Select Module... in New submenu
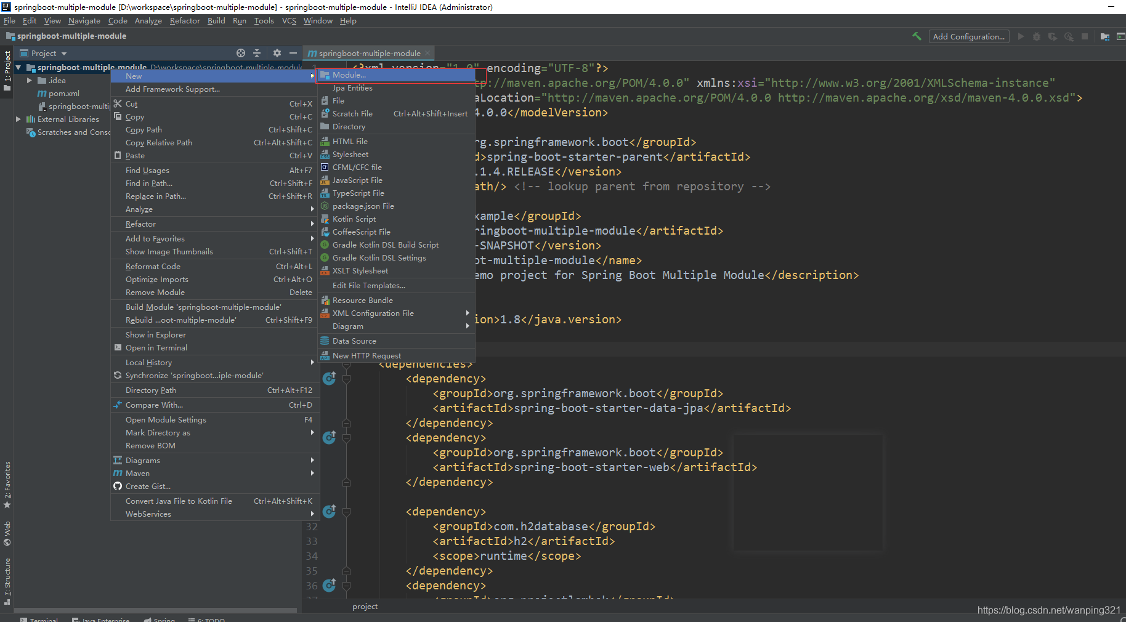Screen dimensions: 1126x622 point(396,75)
